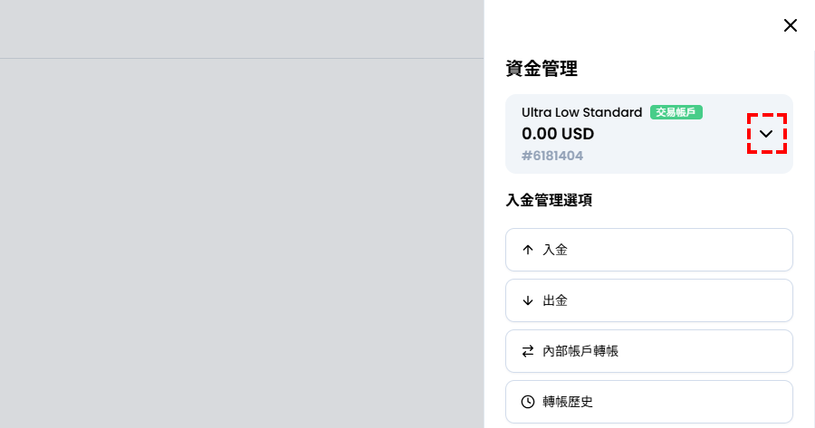
Task: Expand the account selector chevron
Action: pos(766,134)
